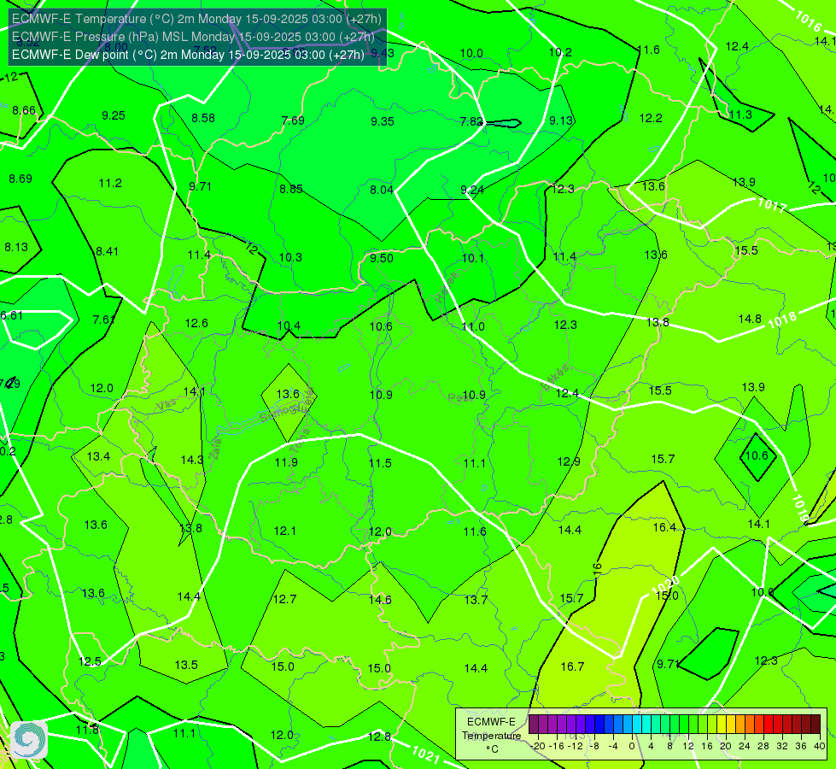Click the Zala county map label
This screenshot has width=836, height=769.
point(215,449)
